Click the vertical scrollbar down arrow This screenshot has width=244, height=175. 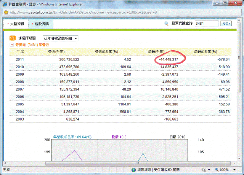tap(239, 159)
